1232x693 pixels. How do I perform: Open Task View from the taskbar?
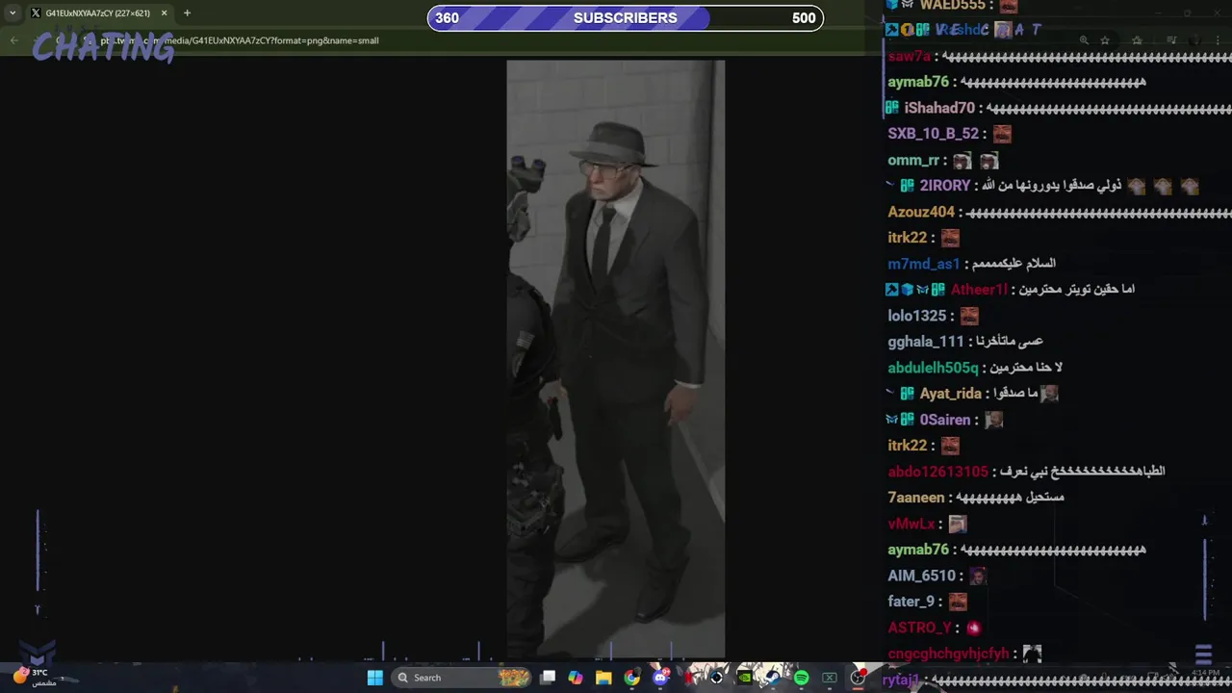tap(548, 678)
